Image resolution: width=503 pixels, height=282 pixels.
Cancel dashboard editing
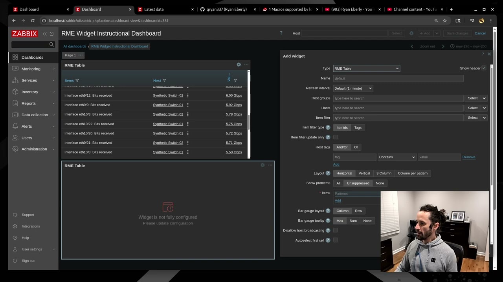(x=480, y=33)
